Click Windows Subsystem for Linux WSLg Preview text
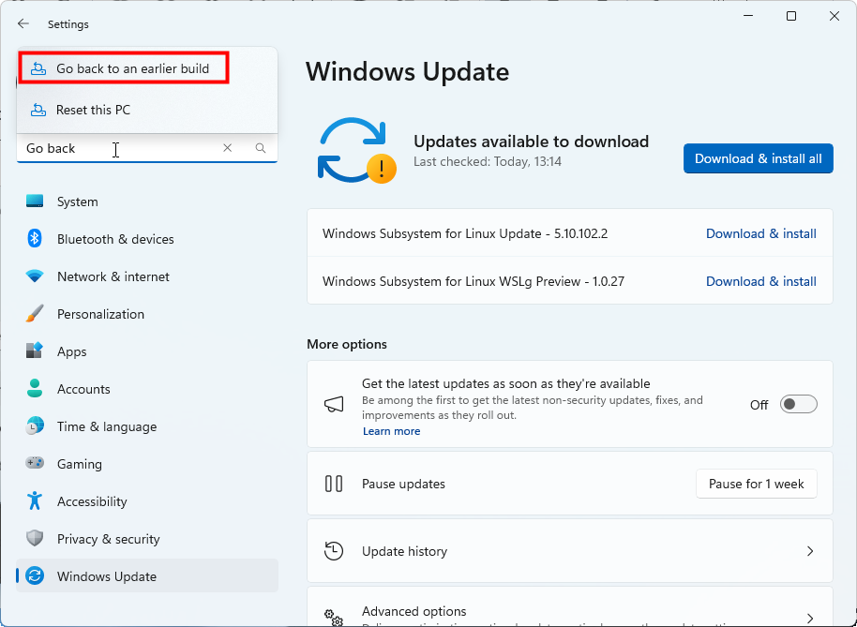The width and height of the screenshot is (857, 627). 474,281
